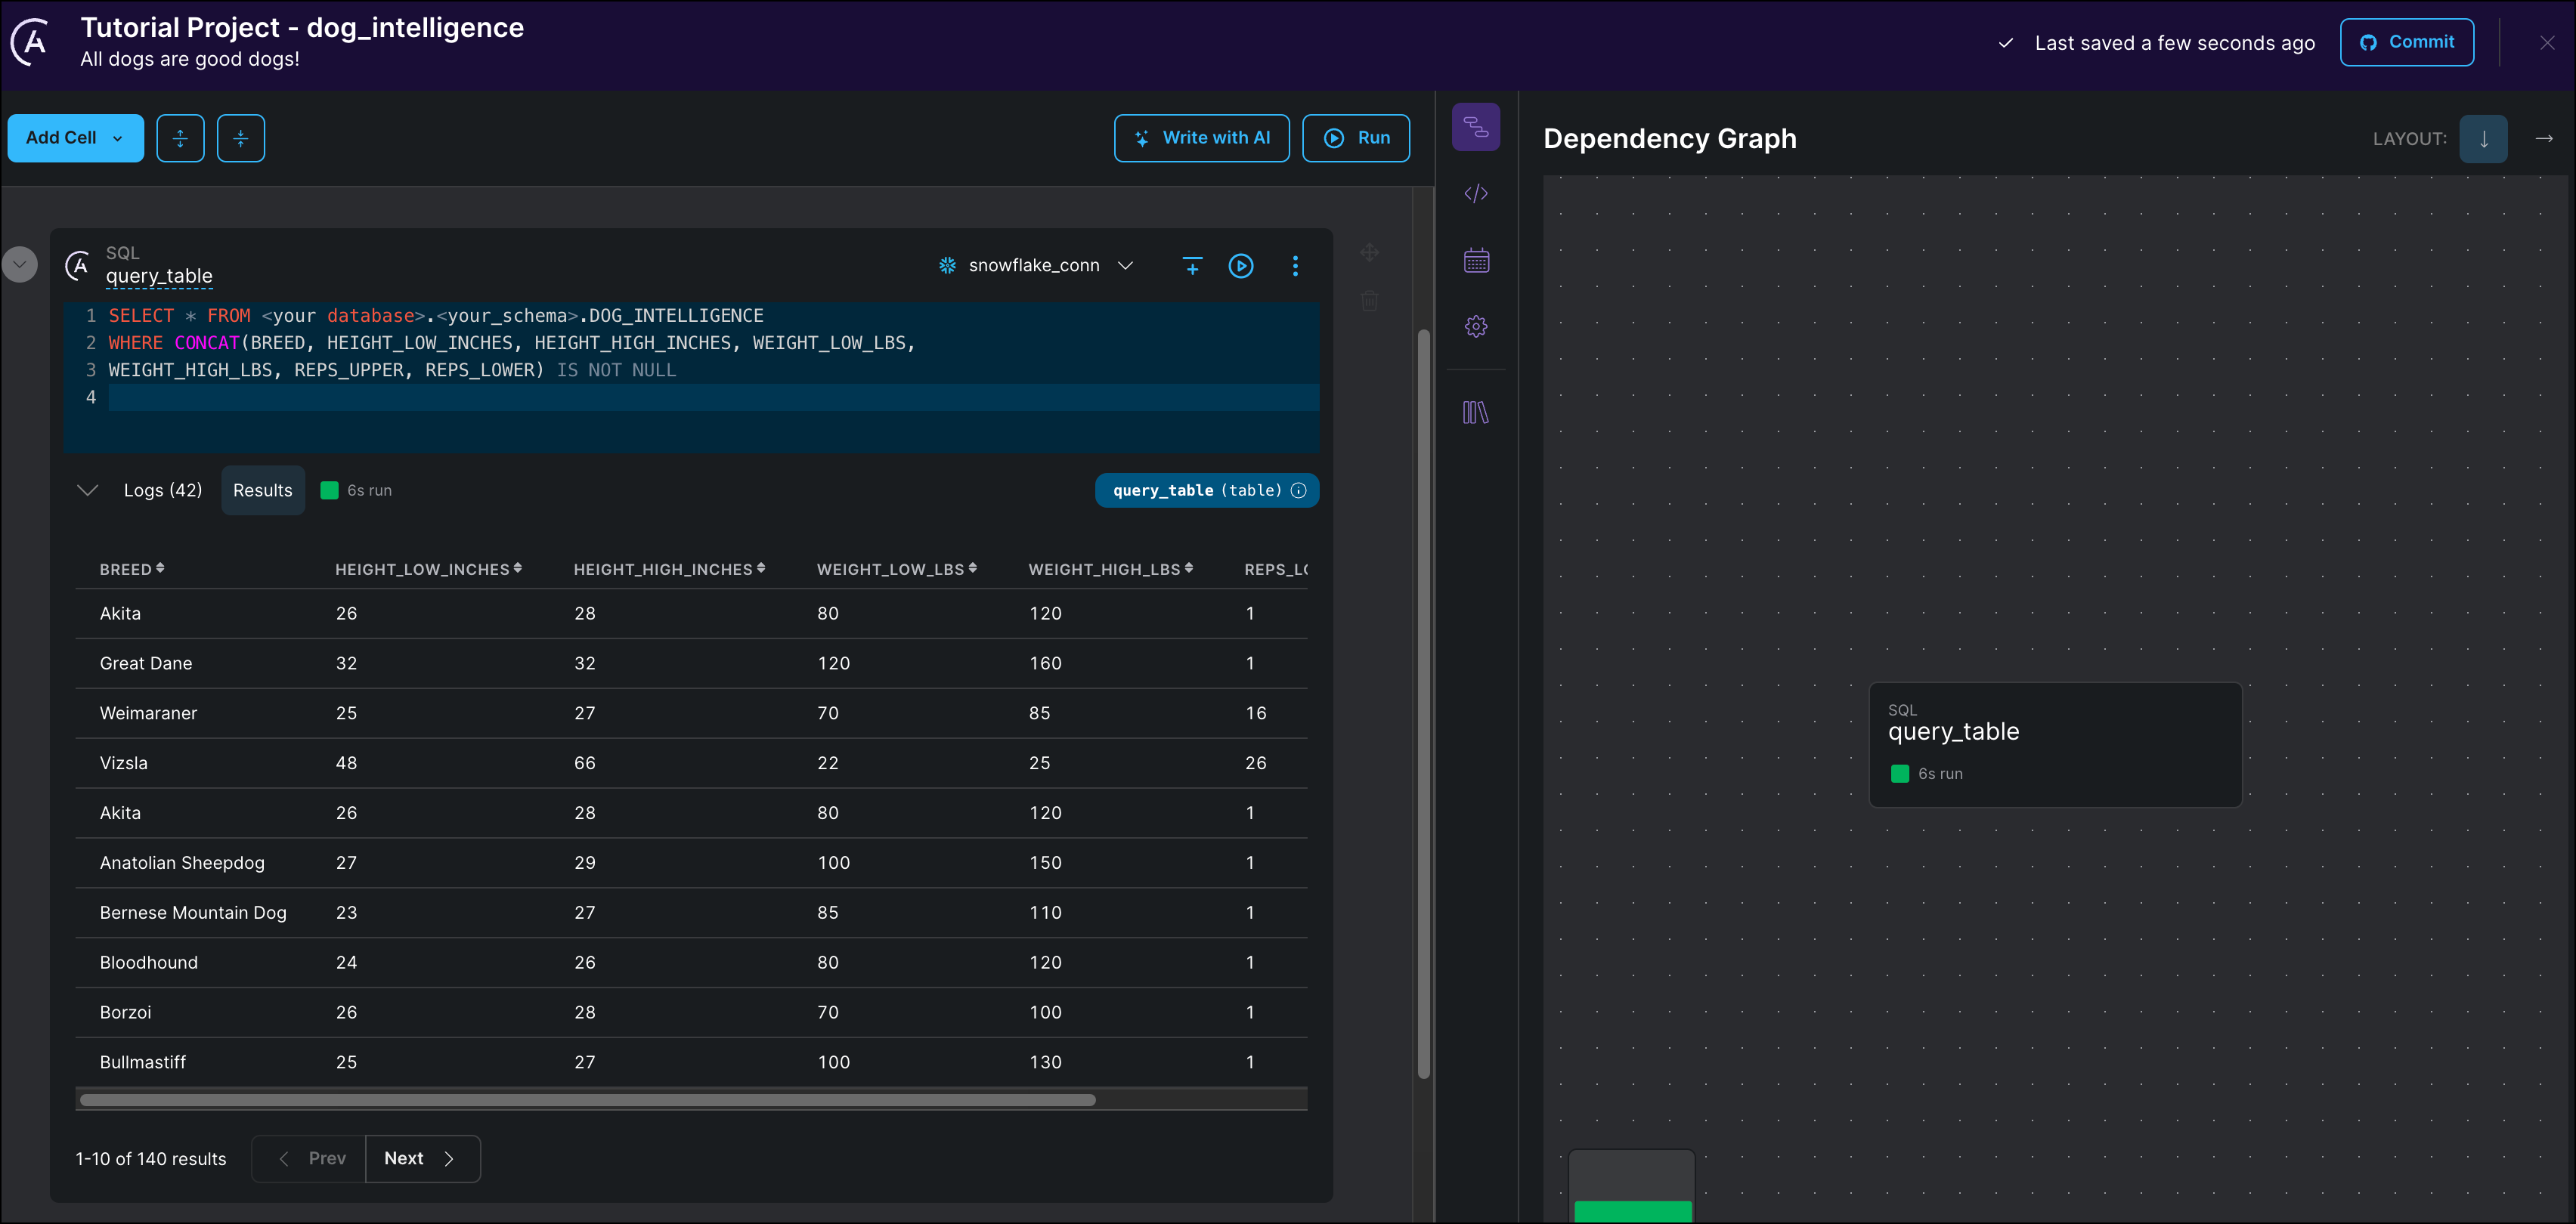This screenshot has width=2576, height=1224.
Task: Expand Logs section with 42 entries
Action: coord(164,490)
